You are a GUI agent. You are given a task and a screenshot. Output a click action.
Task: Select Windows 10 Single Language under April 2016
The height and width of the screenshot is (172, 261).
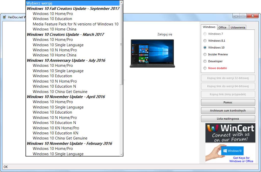click(73, 107)
